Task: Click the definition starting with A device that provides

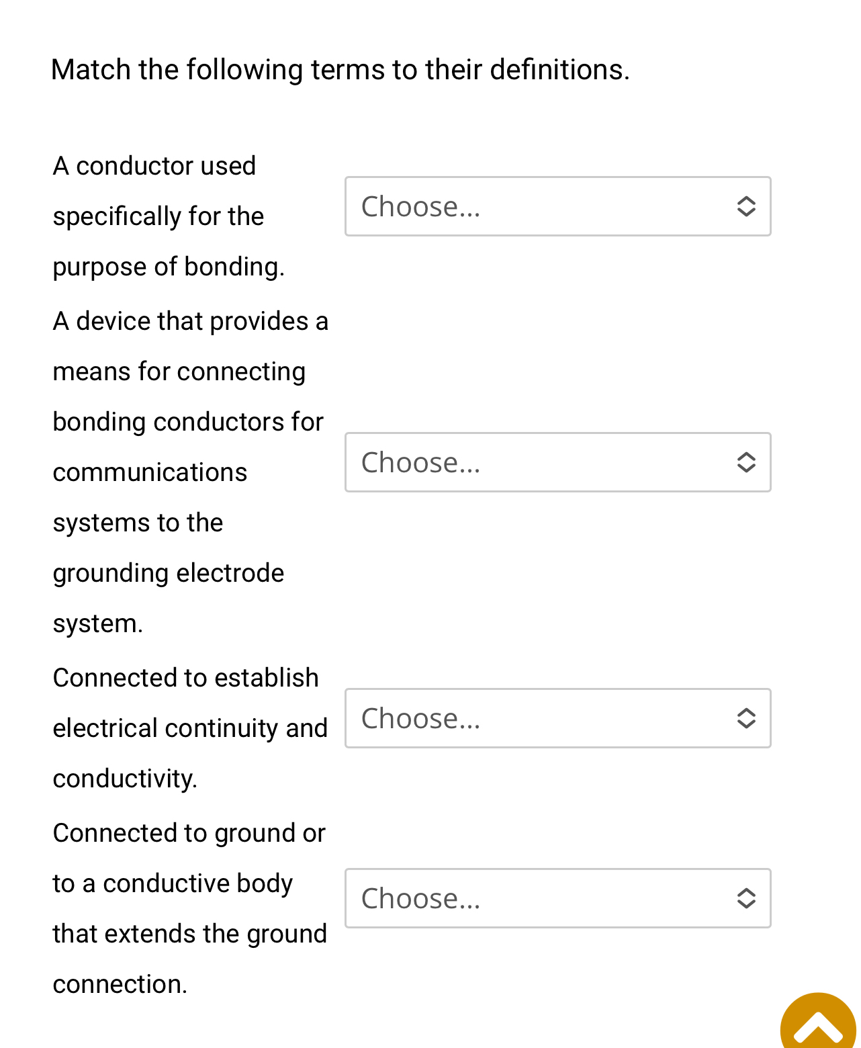Action: [x=190, y=470]
